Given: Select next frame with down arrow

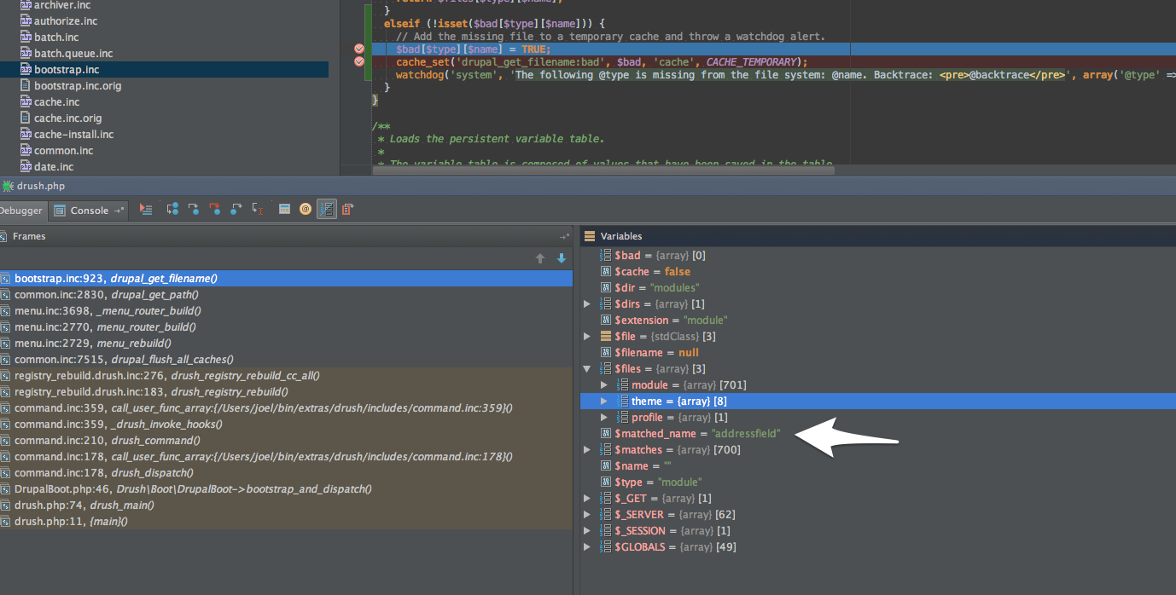Looking at the screenshot, I should point(562,258).
